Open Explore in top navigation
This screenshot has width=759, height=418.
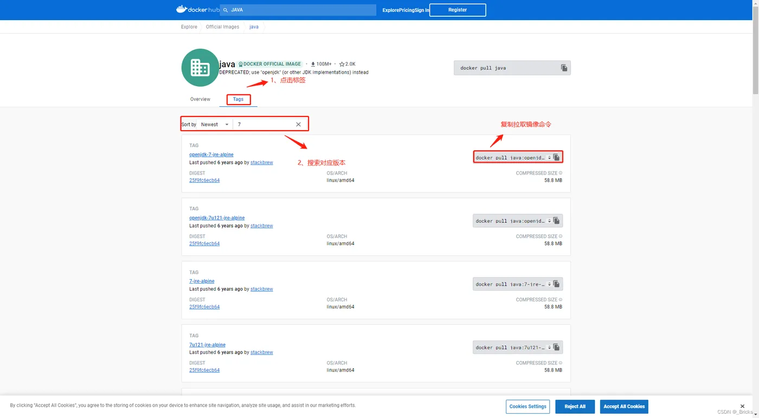390,10
